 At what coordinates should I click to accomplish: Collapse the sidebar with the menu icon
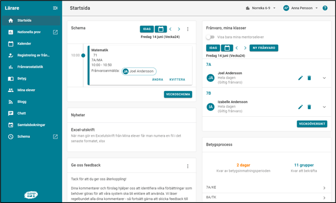tap(55, 9)
